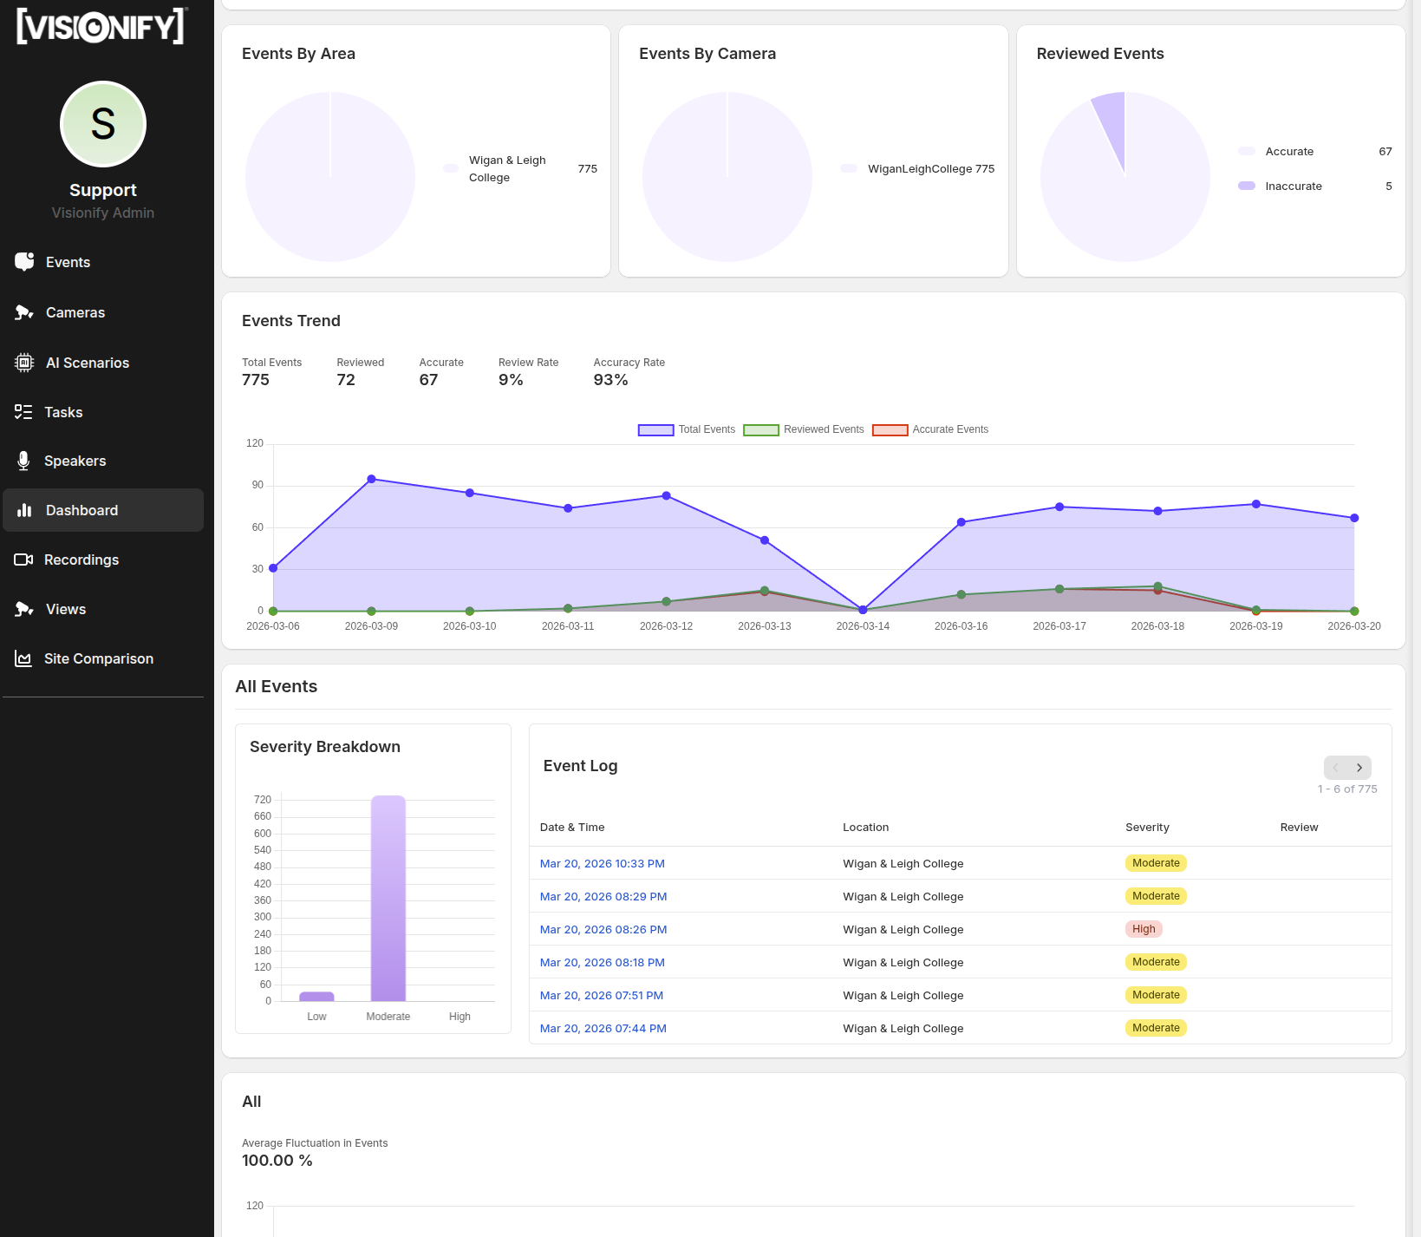This screenshot has height=1237, width=1421.
Task: Select the Dashboard menu item
Action: [103, 510]
